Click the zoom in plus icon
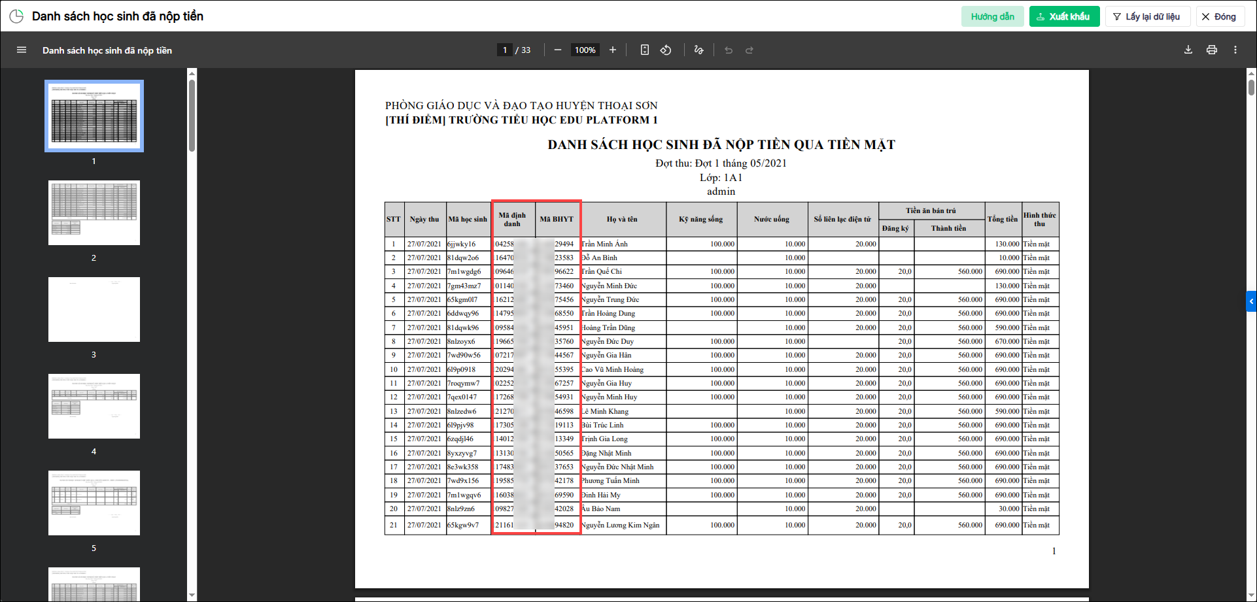The image size is (1257, 602). click(x=613, y=50)
